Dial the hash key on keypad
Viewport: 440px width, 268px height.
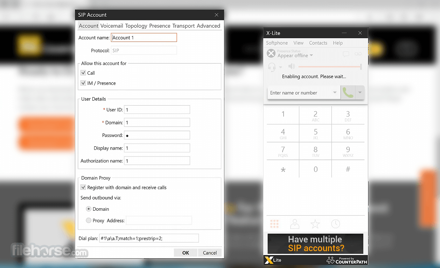348,169
